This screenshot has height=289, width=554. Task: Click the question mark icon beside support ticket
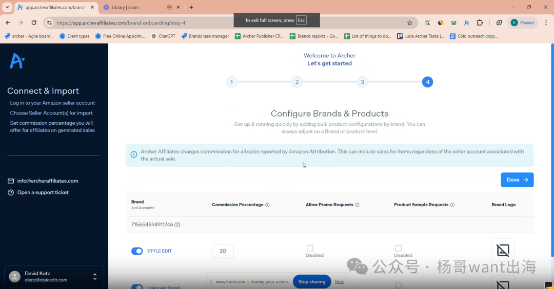(x=11, y=192)
